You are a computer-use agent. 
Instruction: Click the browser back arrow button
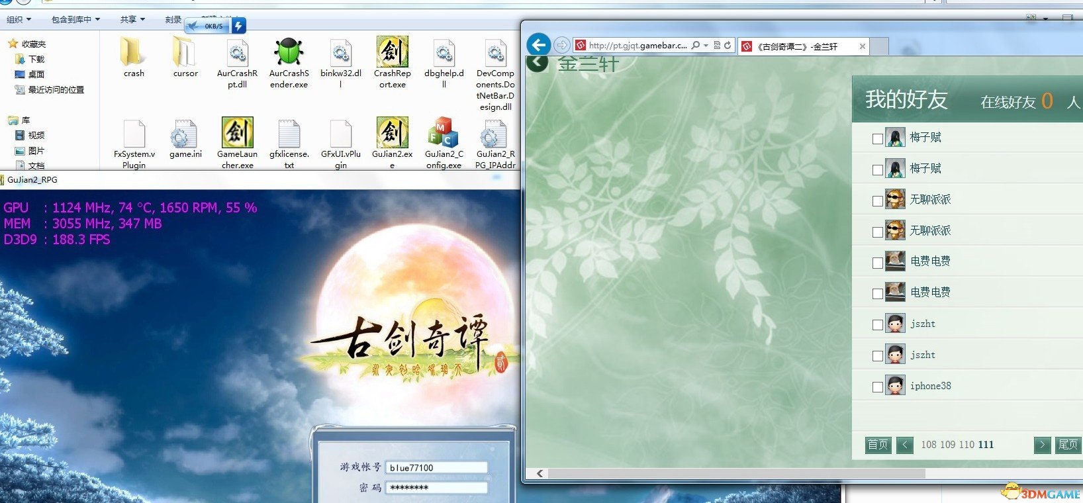tap(539, 45)
